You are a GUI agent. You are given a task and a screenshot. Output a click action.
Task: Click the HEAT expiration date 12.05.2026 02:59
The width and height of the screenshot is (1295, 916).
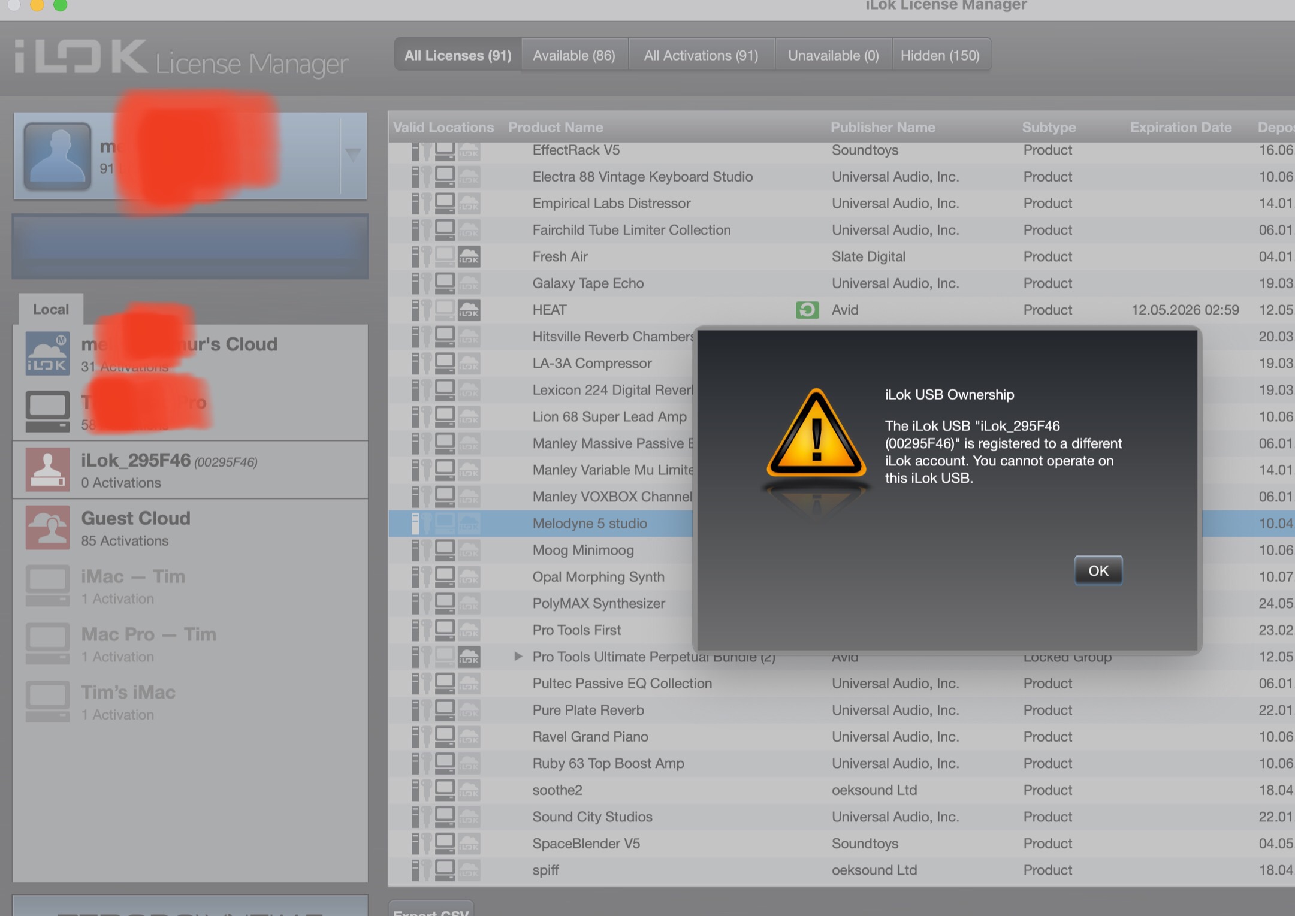click(1185, 310)
